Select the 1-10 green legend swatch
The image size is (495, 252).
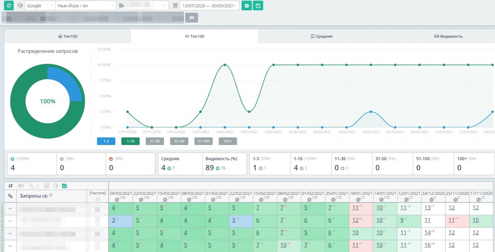pyautogui.click(x=130, y=141)
